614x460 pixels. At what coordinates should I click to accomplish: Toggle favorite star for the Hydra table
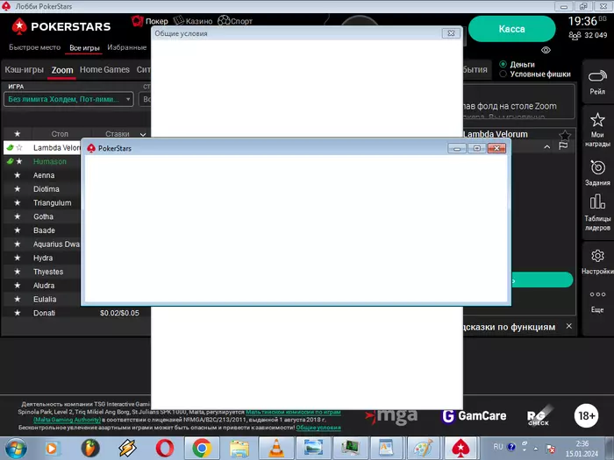pos(18,258)
